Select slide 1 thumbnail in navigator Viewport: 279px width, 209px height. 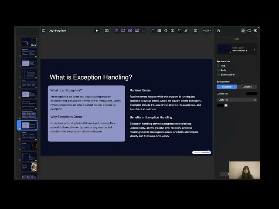[x=29, y=42]
